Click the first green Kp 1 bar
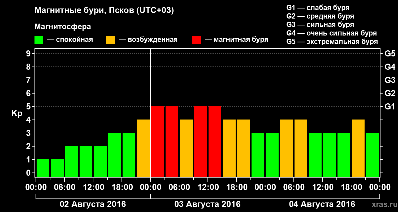 tap(43, 168)
